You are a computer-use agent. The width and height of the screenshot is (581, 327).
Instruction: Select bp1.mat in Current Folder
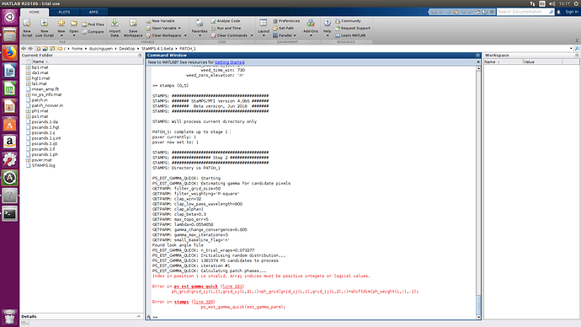[x=40, y=67]
